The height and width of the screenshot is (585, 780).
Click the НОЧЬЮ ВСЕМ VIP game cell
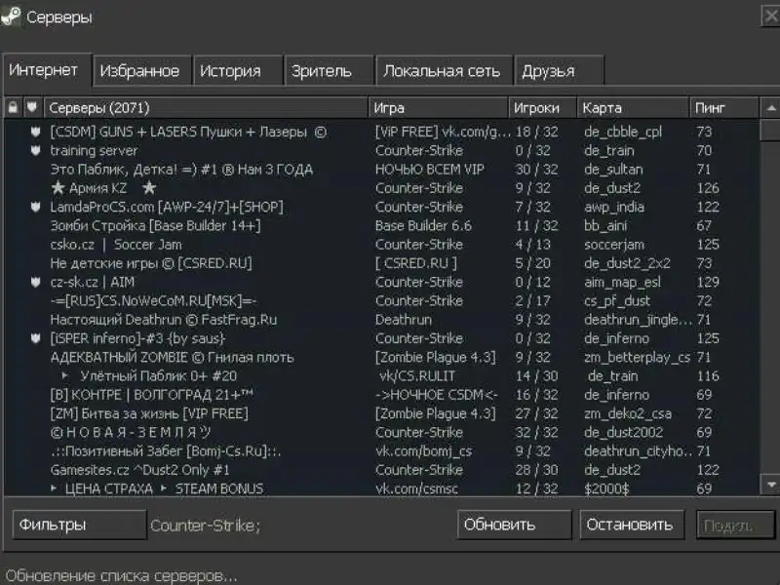(x=430, y=170)
